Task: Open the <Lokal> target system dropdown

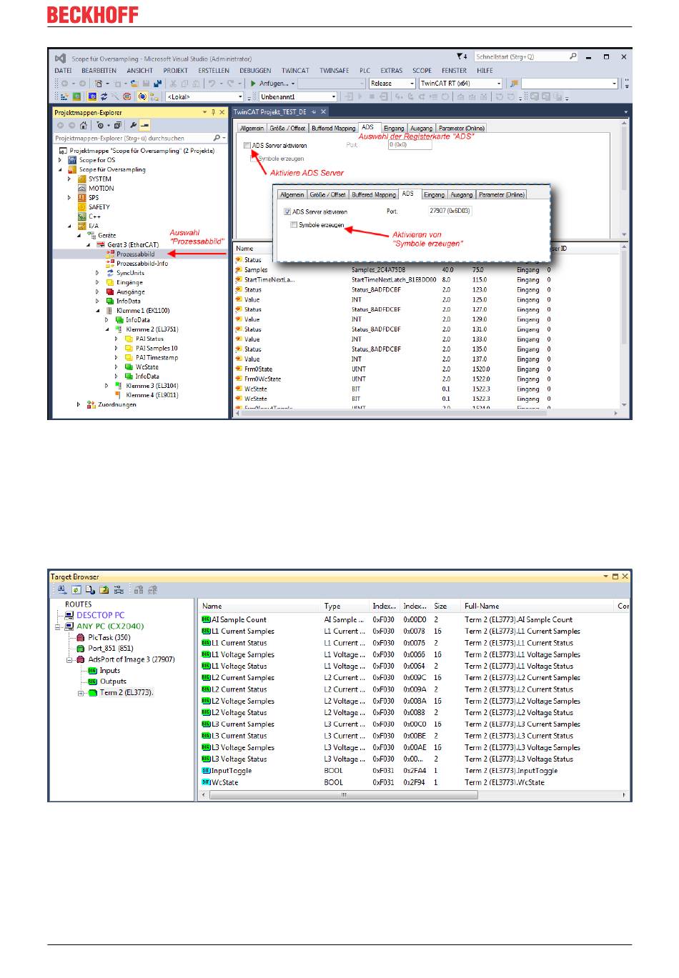Action: click(240, 96)
